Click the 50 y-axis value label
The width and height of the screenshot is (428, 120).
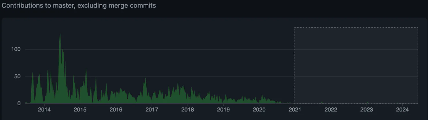(17, 76)
